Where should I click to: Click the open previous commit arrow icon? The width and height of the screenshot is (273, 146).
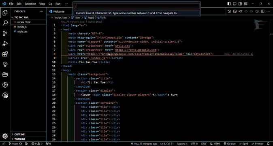point(241,11)
